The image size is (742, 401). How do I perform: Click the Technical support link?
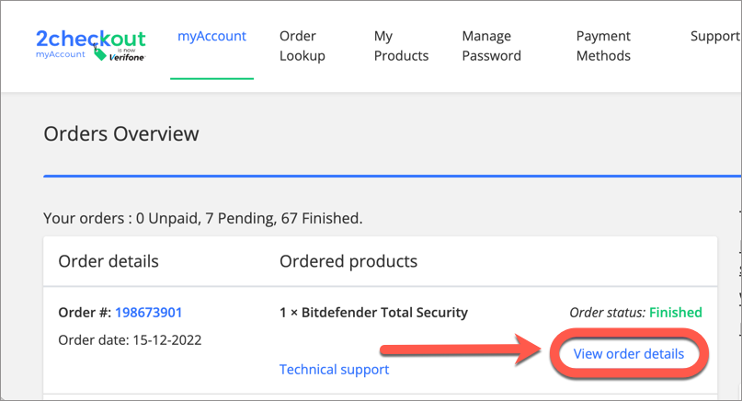tap(334, 370)
